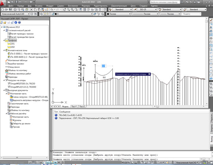Open the Properties palette icon

81,10
